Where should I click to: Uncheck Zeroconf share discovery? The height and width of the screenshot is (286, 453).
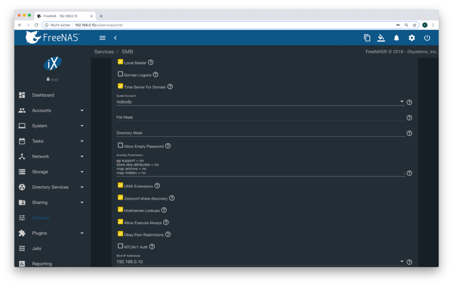(x=120, y=197)
